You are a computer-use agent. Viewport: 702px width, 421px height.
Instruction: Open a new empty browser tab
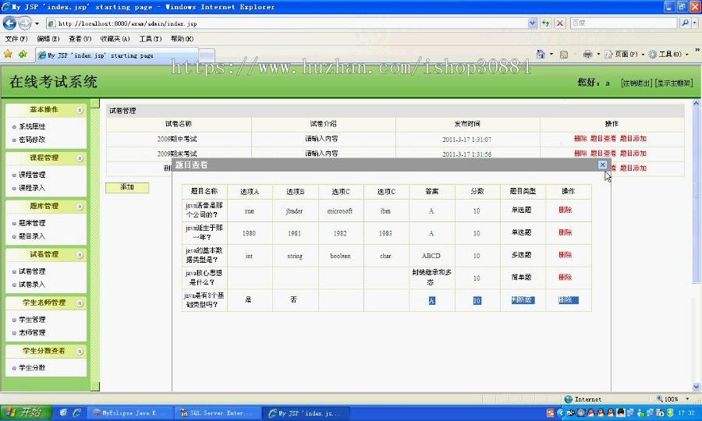point(207,55)
